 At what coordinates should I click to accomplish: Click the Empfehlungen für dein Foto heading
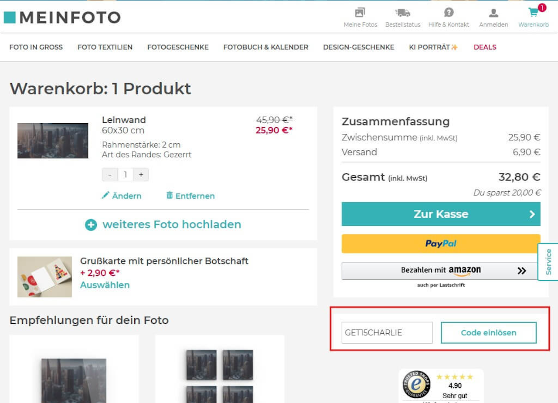(89, 320)
